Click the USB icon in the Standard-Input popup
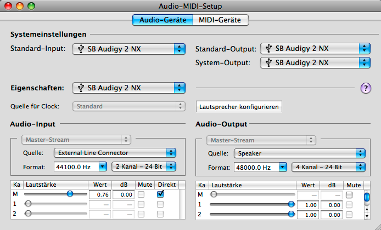The image size is (381, 230). [x=81, y=49]
